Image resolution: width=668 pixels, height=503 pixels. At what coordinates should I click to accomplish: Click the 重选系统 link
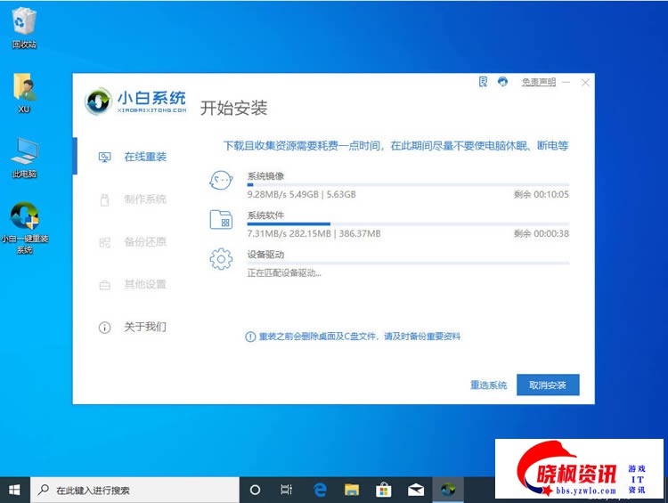488,385
